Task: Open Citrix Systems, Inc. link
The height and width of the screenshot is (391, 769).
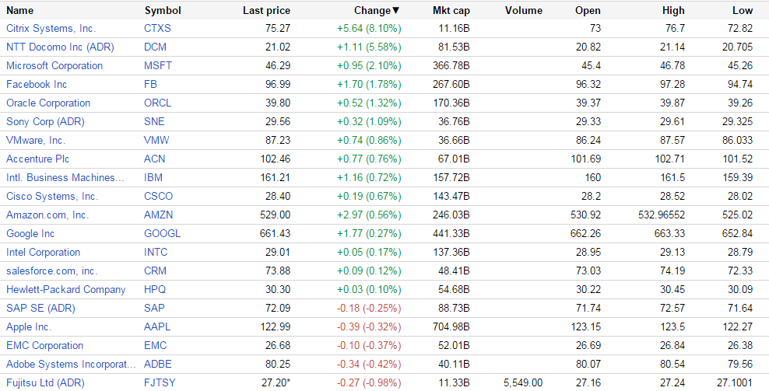Action: click(51, 28)
